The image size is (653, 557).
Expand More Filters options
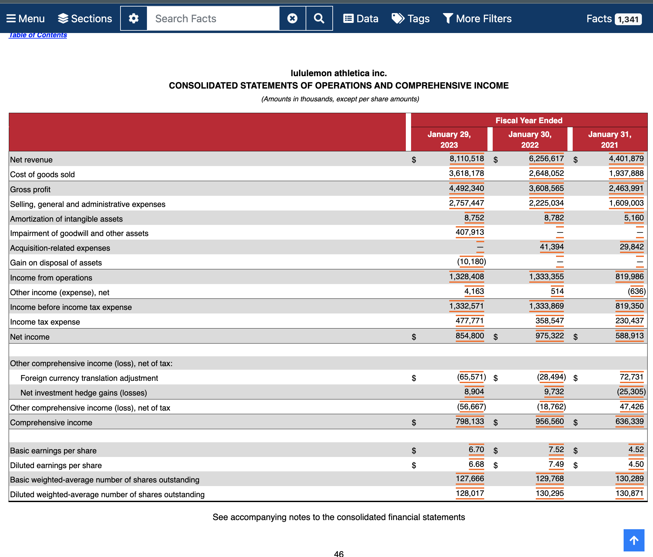pos(477,19)
